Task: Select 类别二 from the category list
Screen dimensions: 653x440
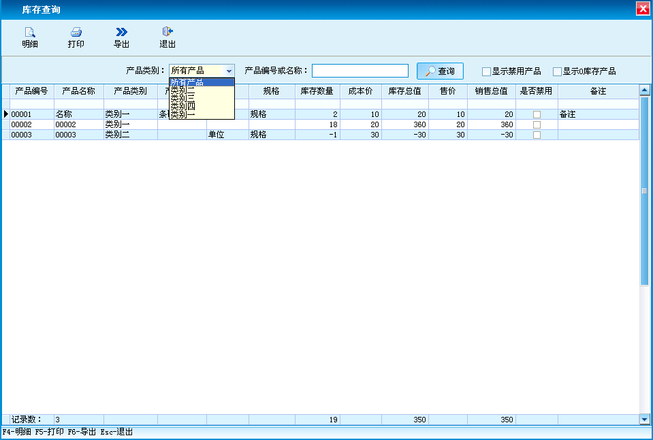Action: click(182, 90)
